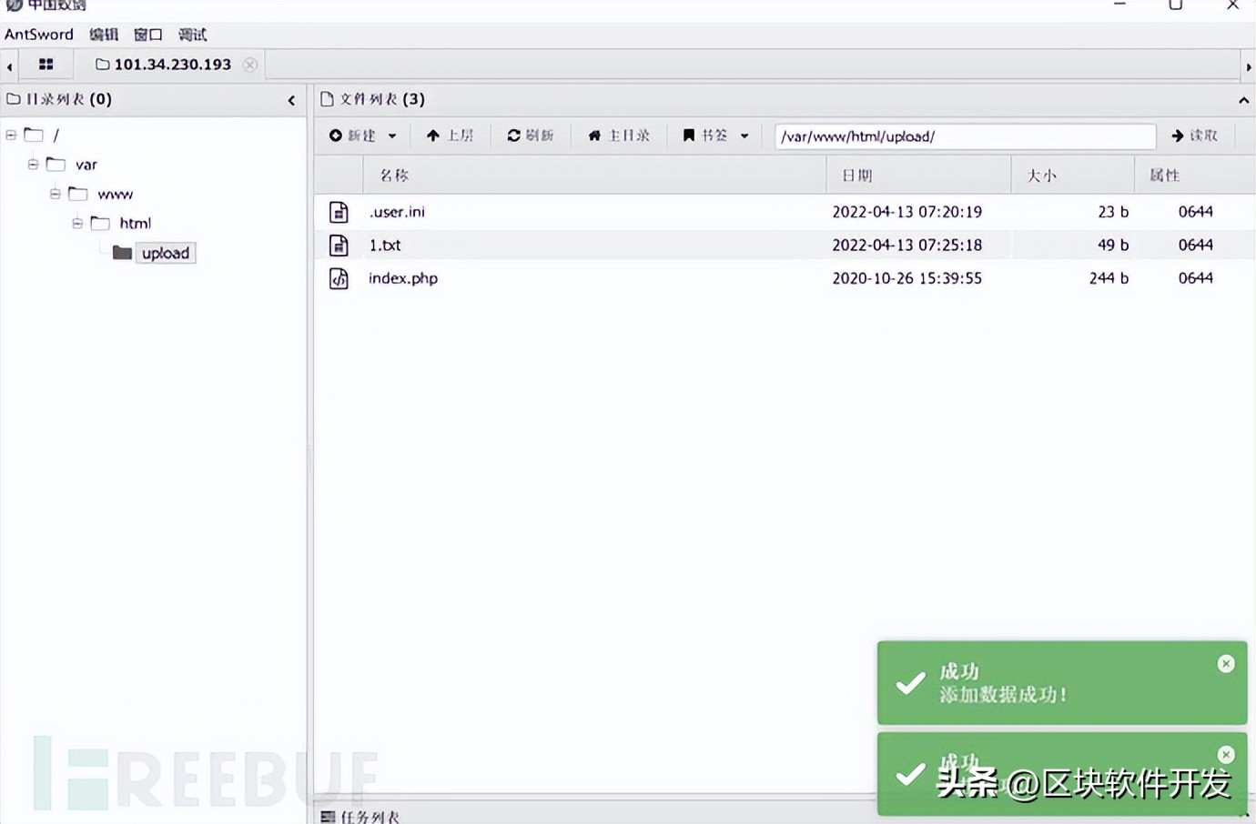The image size is (1256, 824).
Task: Open the 书签 dropdown arrow
Action: [x=744, y=135]
